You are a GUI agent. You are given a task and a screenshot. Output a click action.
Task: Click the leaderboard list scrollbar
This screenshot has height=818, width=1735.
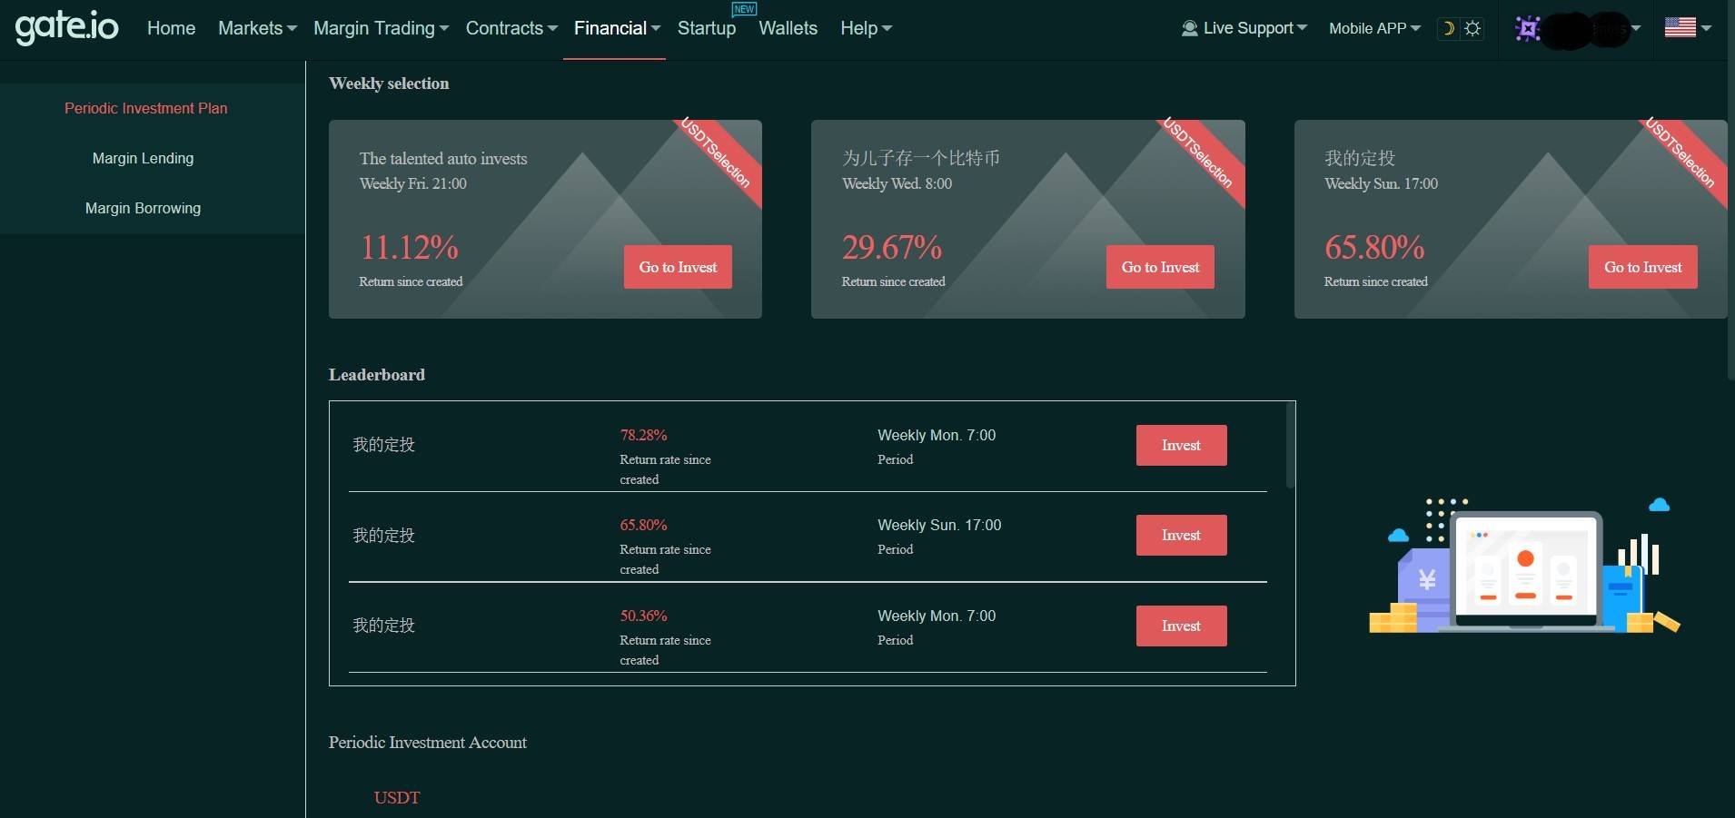coord(1290,447)
